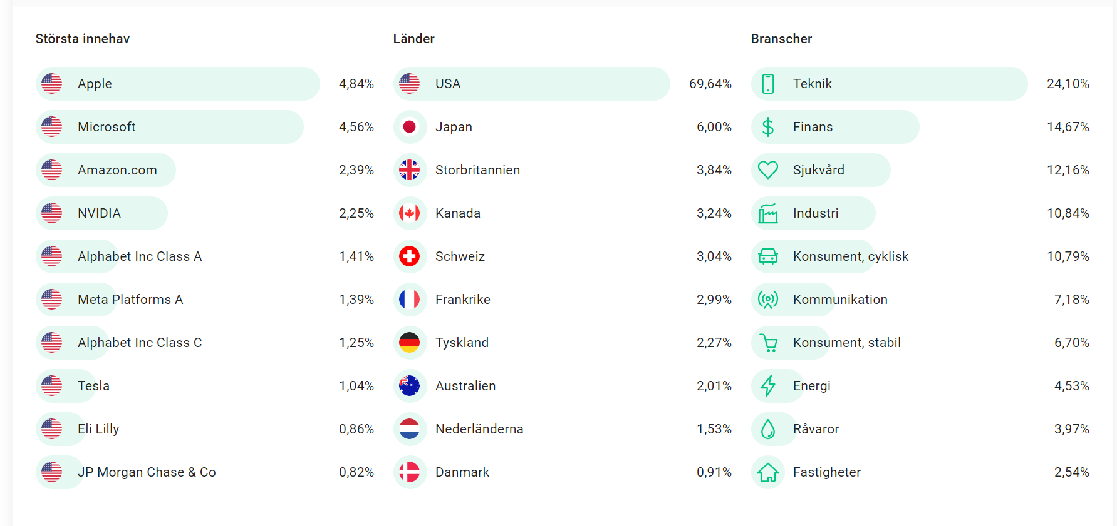Click the Sjukvård heart icon
The image size is (1117, 526).
[x=767, y=170]
